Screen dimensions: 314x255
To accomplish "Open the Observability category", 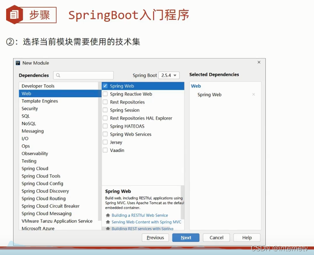I will pos(59,154).
